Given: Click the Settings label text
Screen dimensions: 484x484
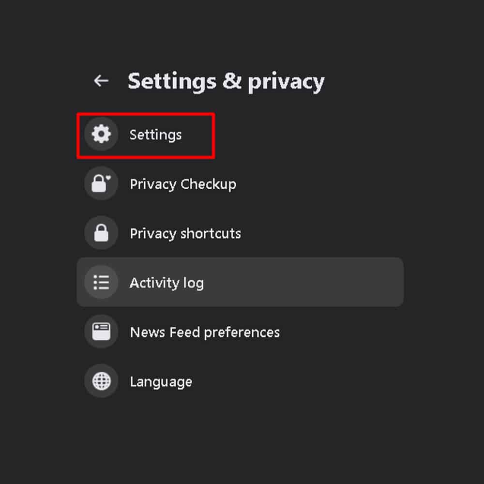Looking at the screenshot, I should tap(155, 135).
